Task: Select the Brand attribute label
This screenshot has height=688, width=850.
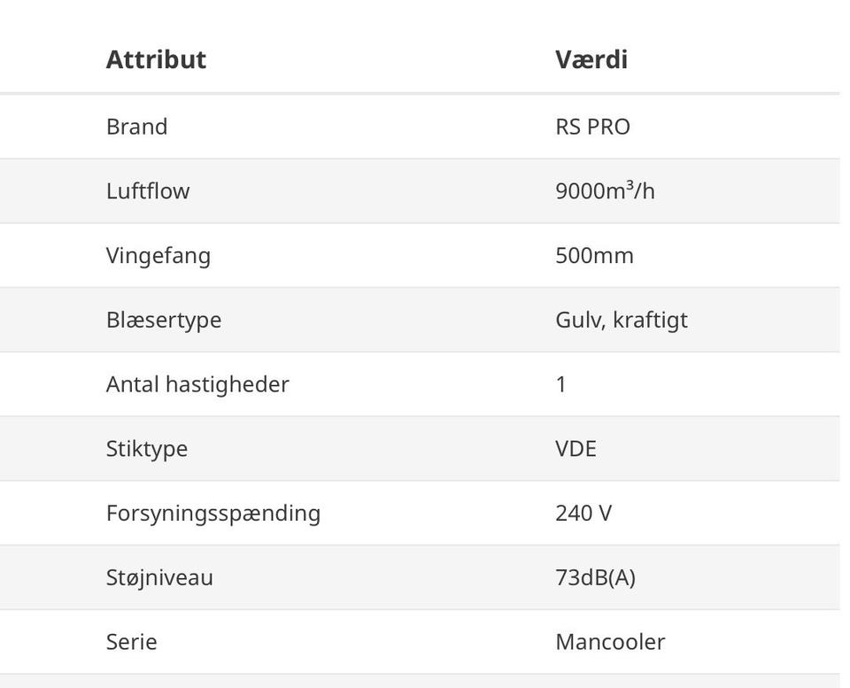Action: point(136,127)
